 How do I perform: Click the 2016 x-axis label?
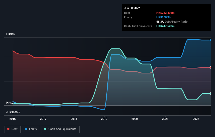tap(13, 119)
